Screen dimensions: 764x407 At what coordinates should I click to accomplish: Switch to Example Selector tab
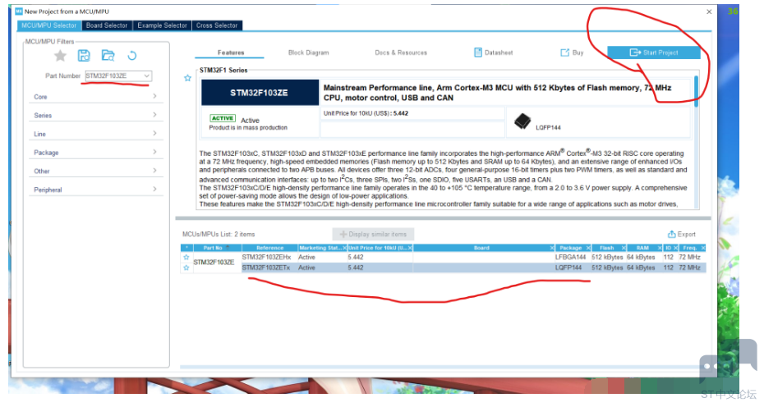[163, 25]
